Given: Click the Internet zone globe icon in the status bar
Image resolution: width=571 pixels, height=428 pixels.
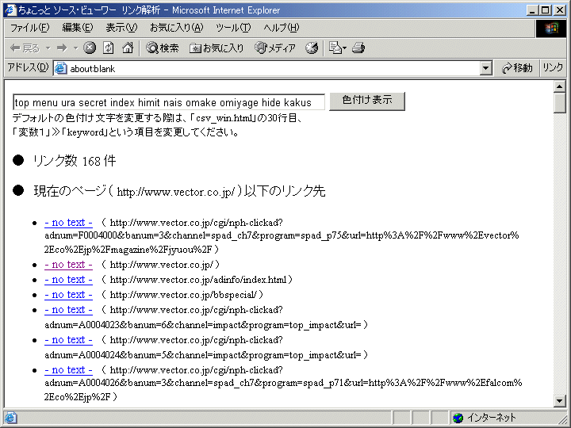Looking at the screenshot, I should [458, 418].
